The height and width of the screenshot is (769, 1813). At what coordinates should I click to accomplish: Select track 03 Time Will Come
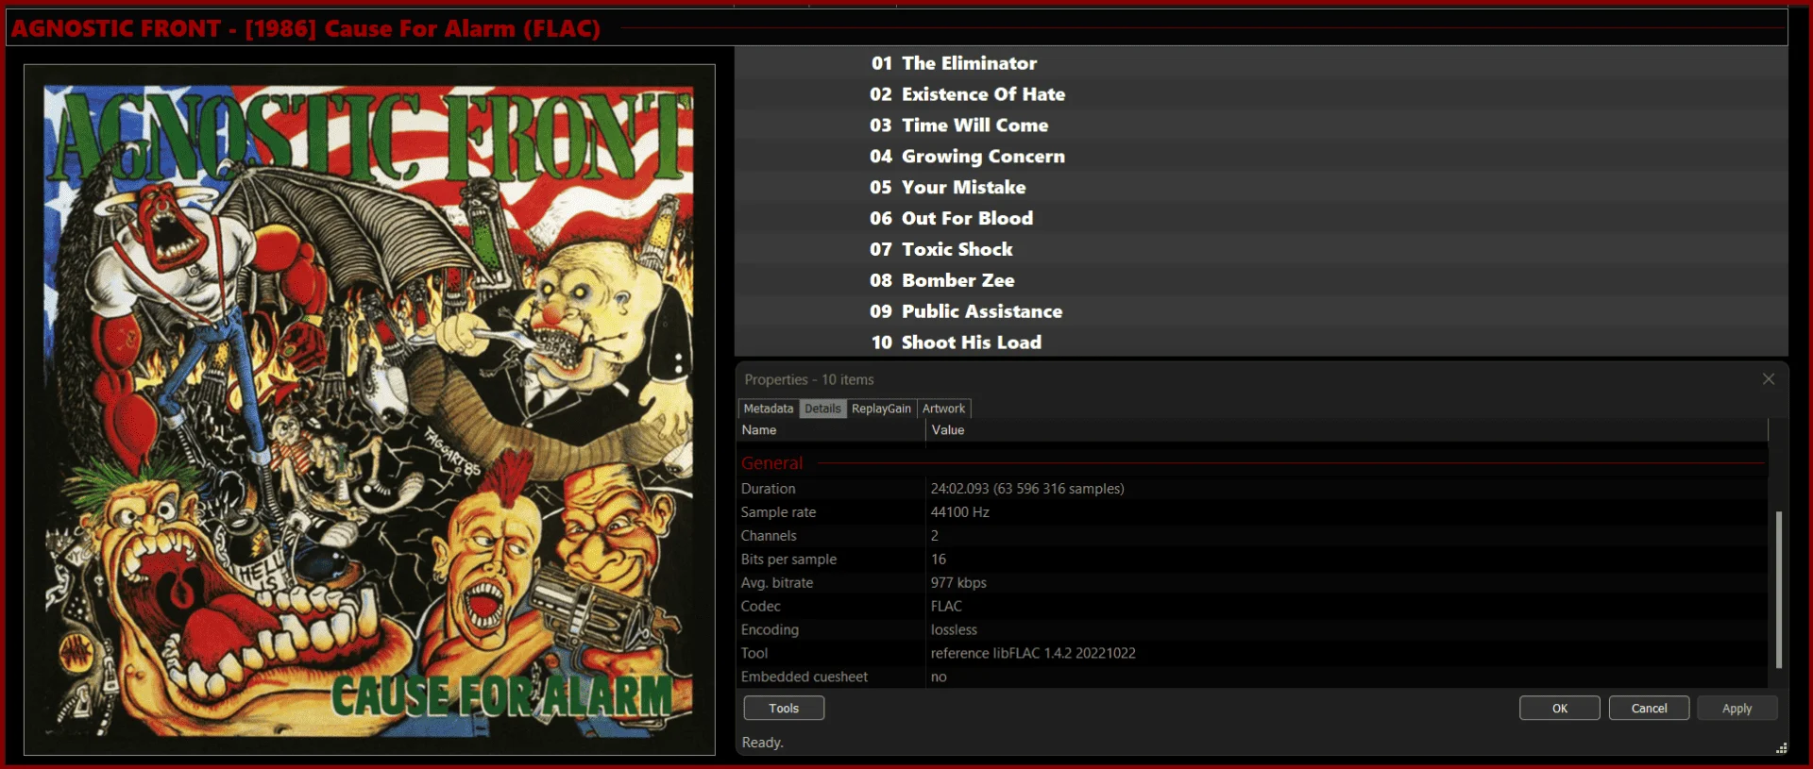coord(1261,125)
